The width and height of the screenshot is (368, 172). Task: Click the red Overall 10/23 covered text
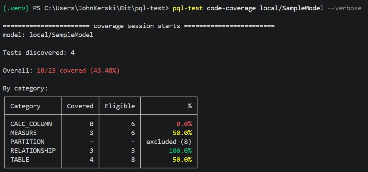pyautogui.click(x=78, y=70)
